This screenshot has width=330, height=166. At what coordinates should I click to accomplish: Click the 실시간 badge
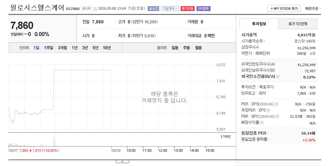pyautogui.click(x=153, y=9)
